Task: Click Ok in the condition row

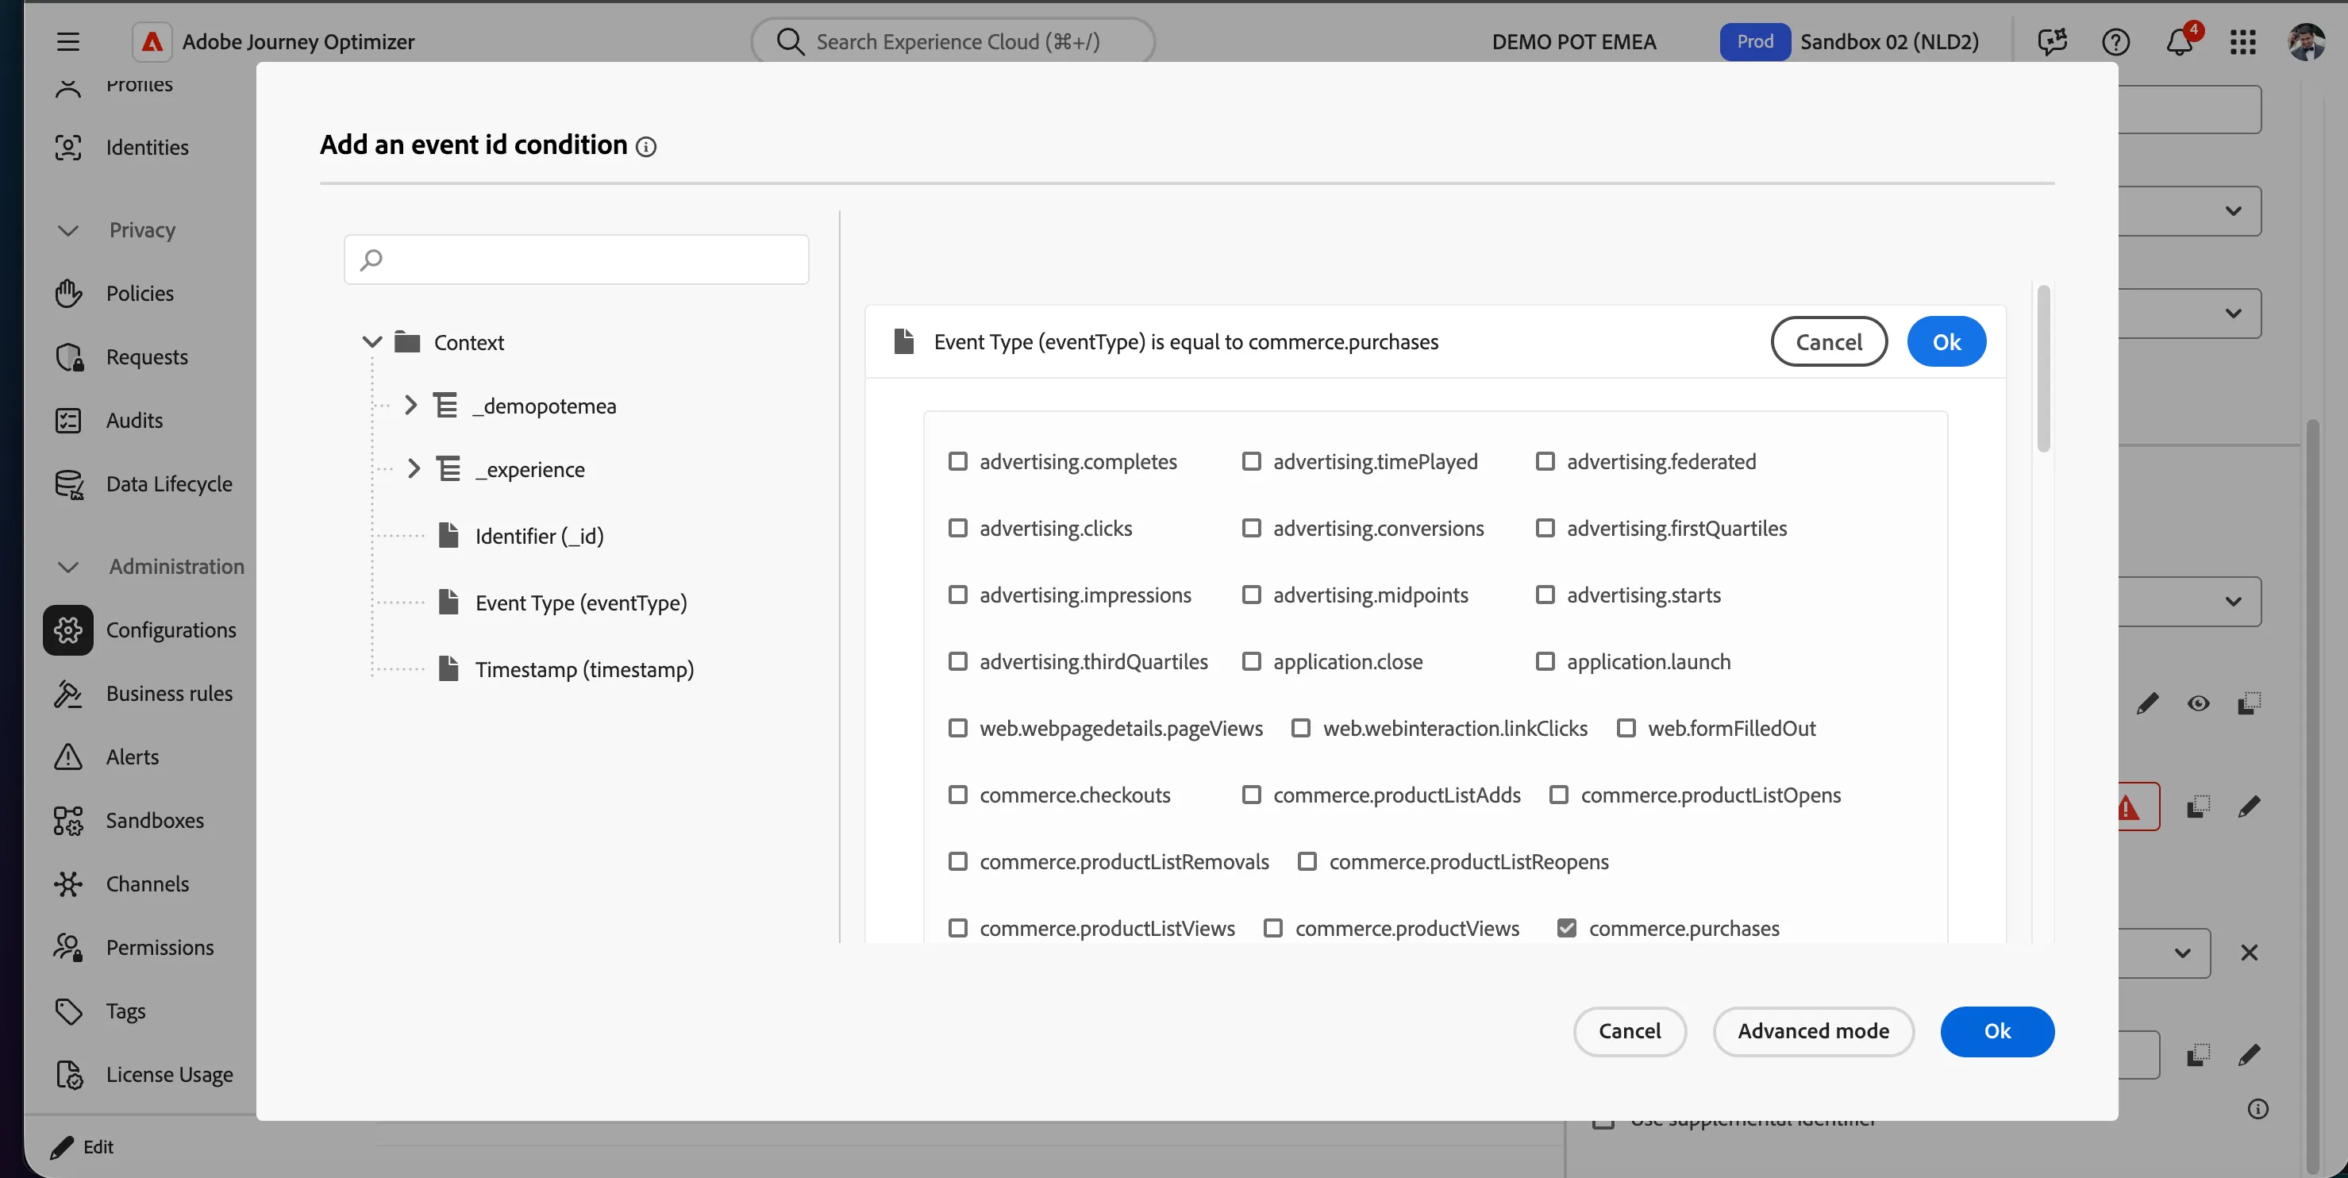Action: click(1947, 342)
